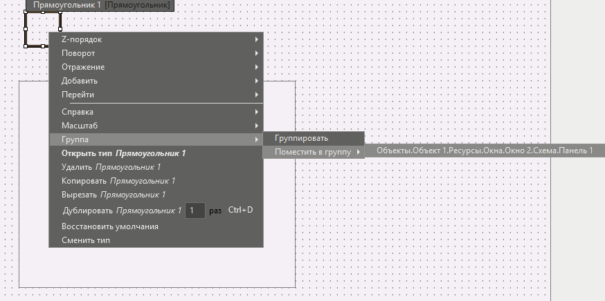
Task: Delete via Удалить Прямоугольник 1
Action: (x=111, y=167)
